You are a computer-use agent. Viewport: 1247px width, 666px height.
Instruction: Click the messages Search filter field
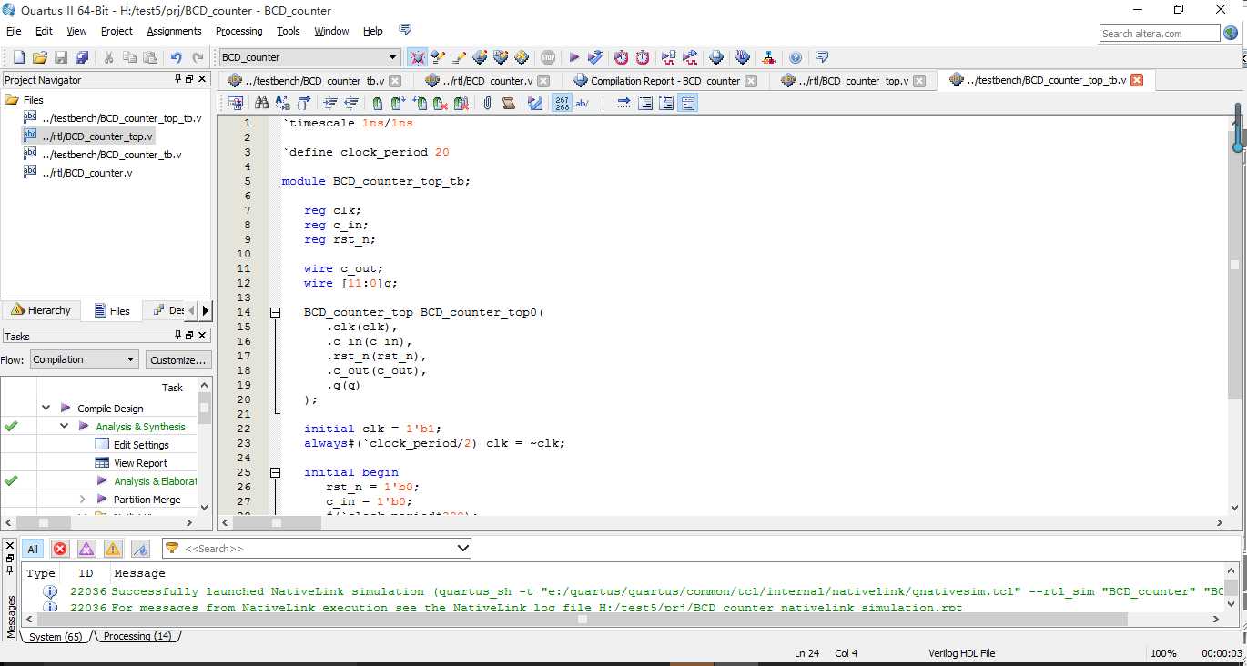[x=317, y=549]
